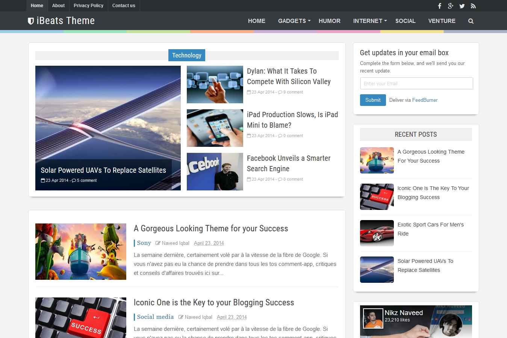Click the Social media category tag

point(155,317)
